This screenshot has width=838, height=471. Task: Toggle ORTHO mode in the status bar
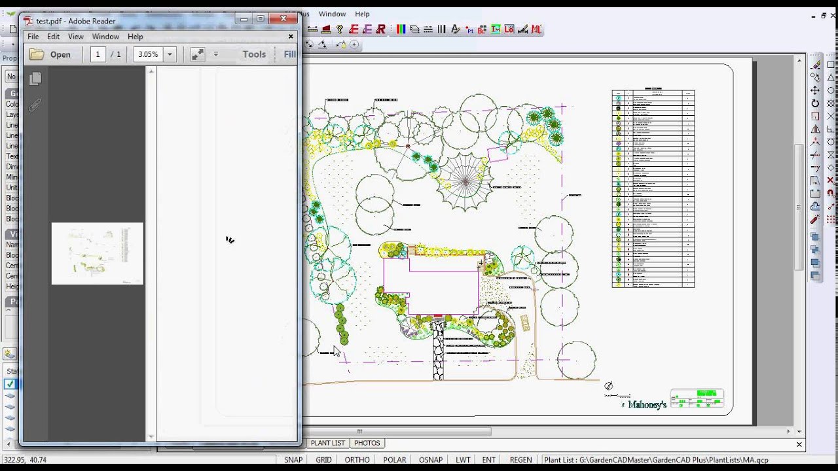(x=357, y=460)
